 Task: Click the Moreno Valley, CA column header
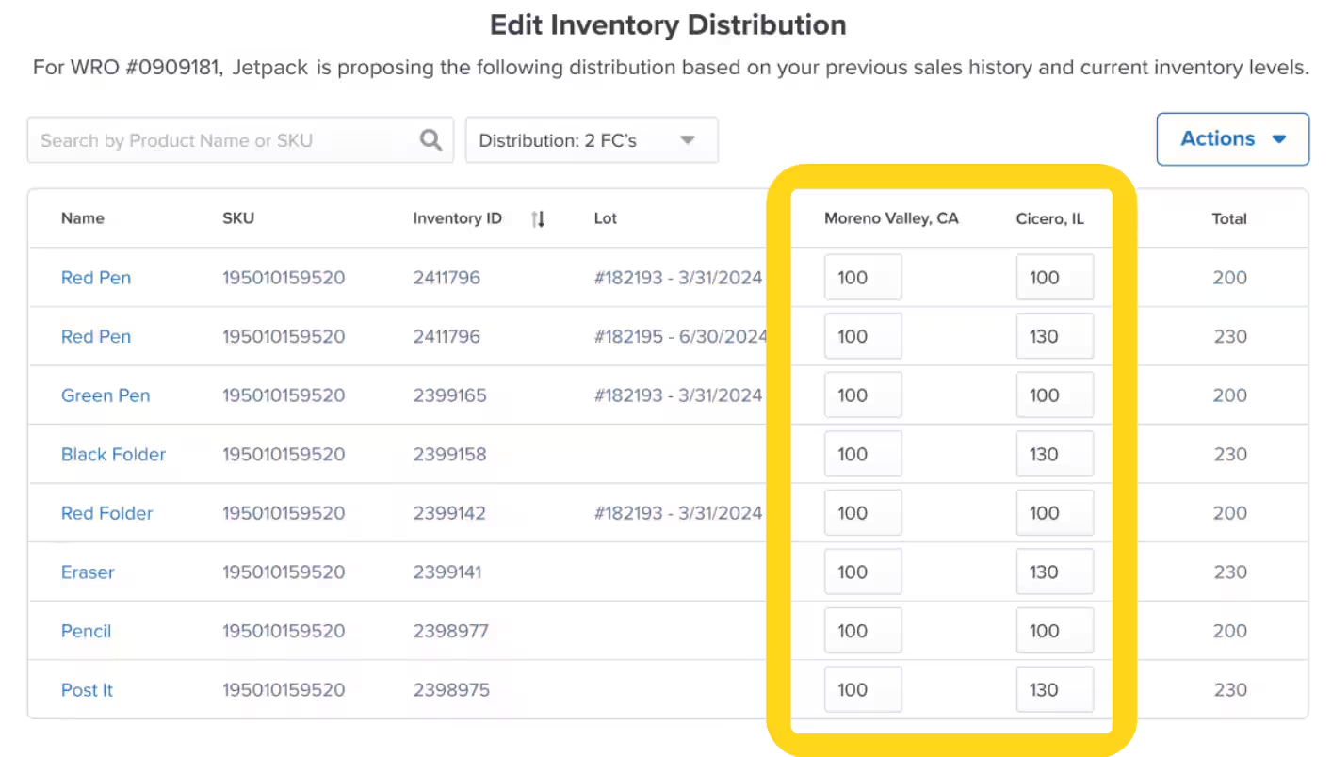[x=891, y=217]
